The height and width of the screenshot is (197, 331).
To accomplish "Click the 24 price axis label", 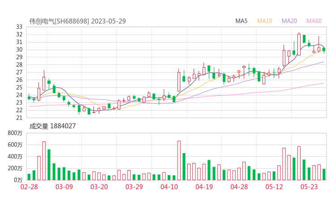I will [19, 95].
